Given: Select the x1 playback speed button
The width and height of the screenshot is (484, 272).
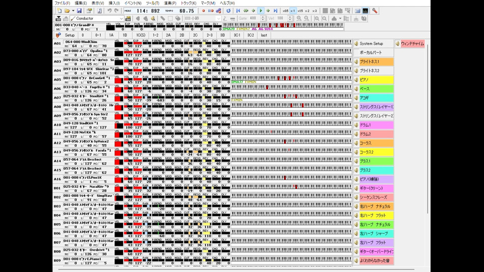Looking at the screenshot, I should click(x=292, y=11).
